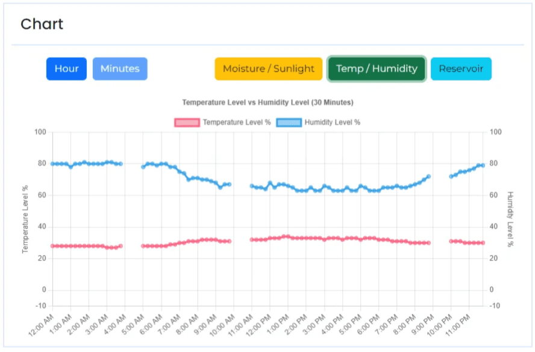Select the Temp / Humidity chart tab

tap(377, 69)
